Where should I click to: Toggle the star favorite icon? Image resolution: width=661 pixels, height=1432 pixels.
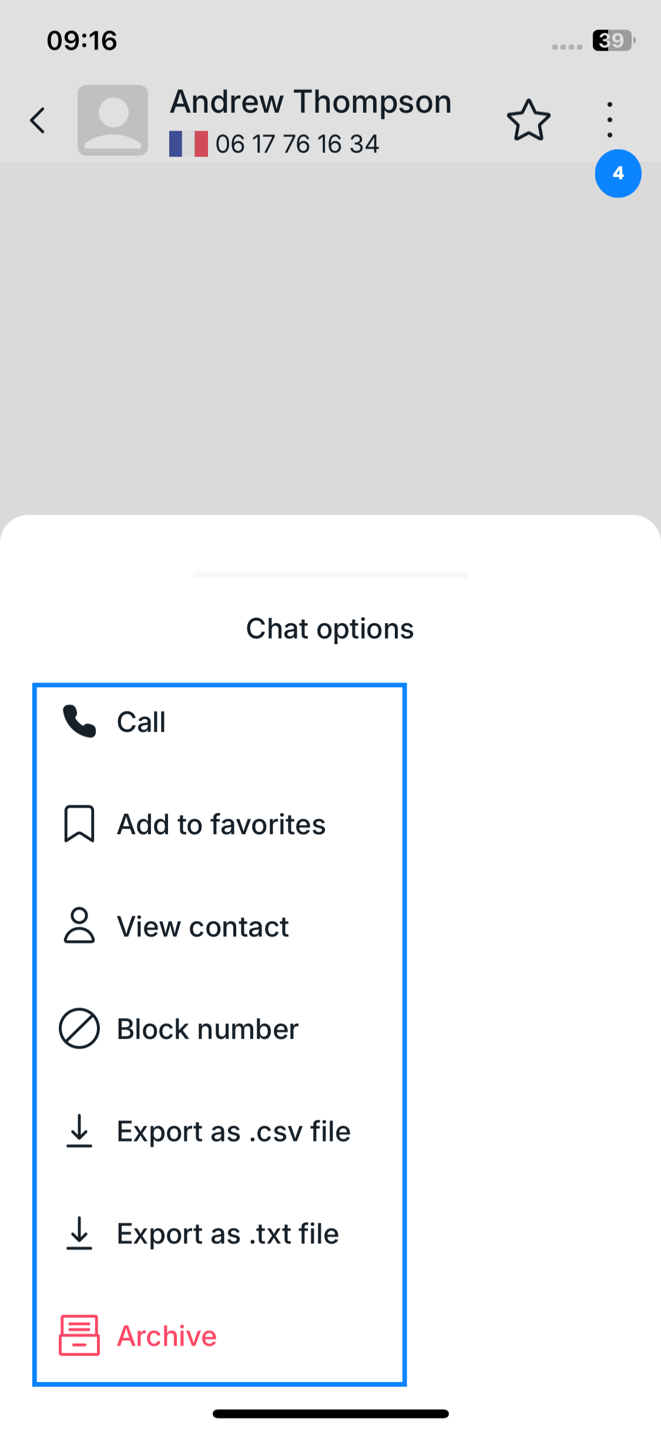point(528,121)
